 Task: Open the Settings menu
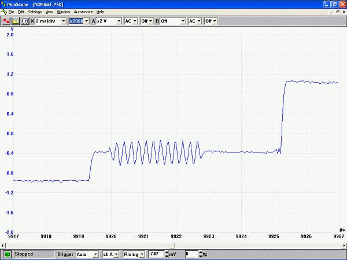[x=35, y=12]
